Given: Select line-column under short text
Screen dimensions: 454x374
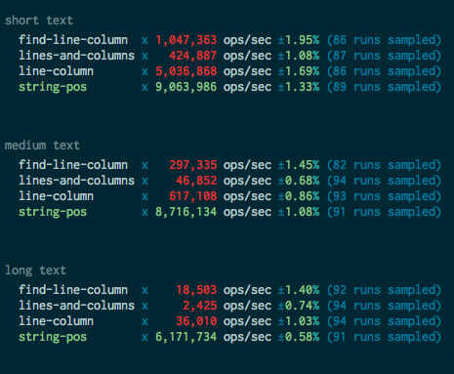Looking at the screenshot, I should [56, 71].
